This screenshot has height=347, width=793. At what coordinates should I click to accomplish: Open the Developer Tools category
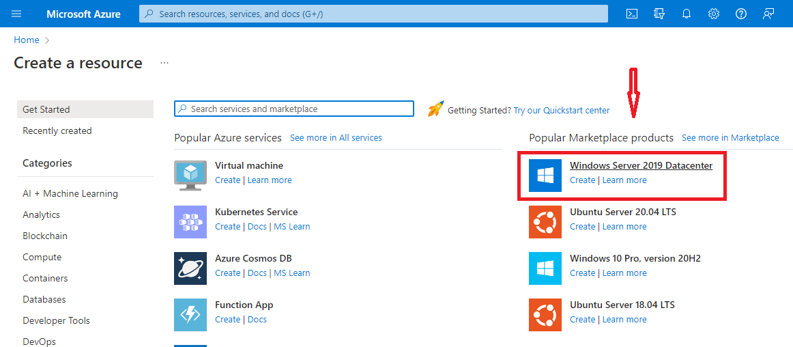(x=56, y=320)
